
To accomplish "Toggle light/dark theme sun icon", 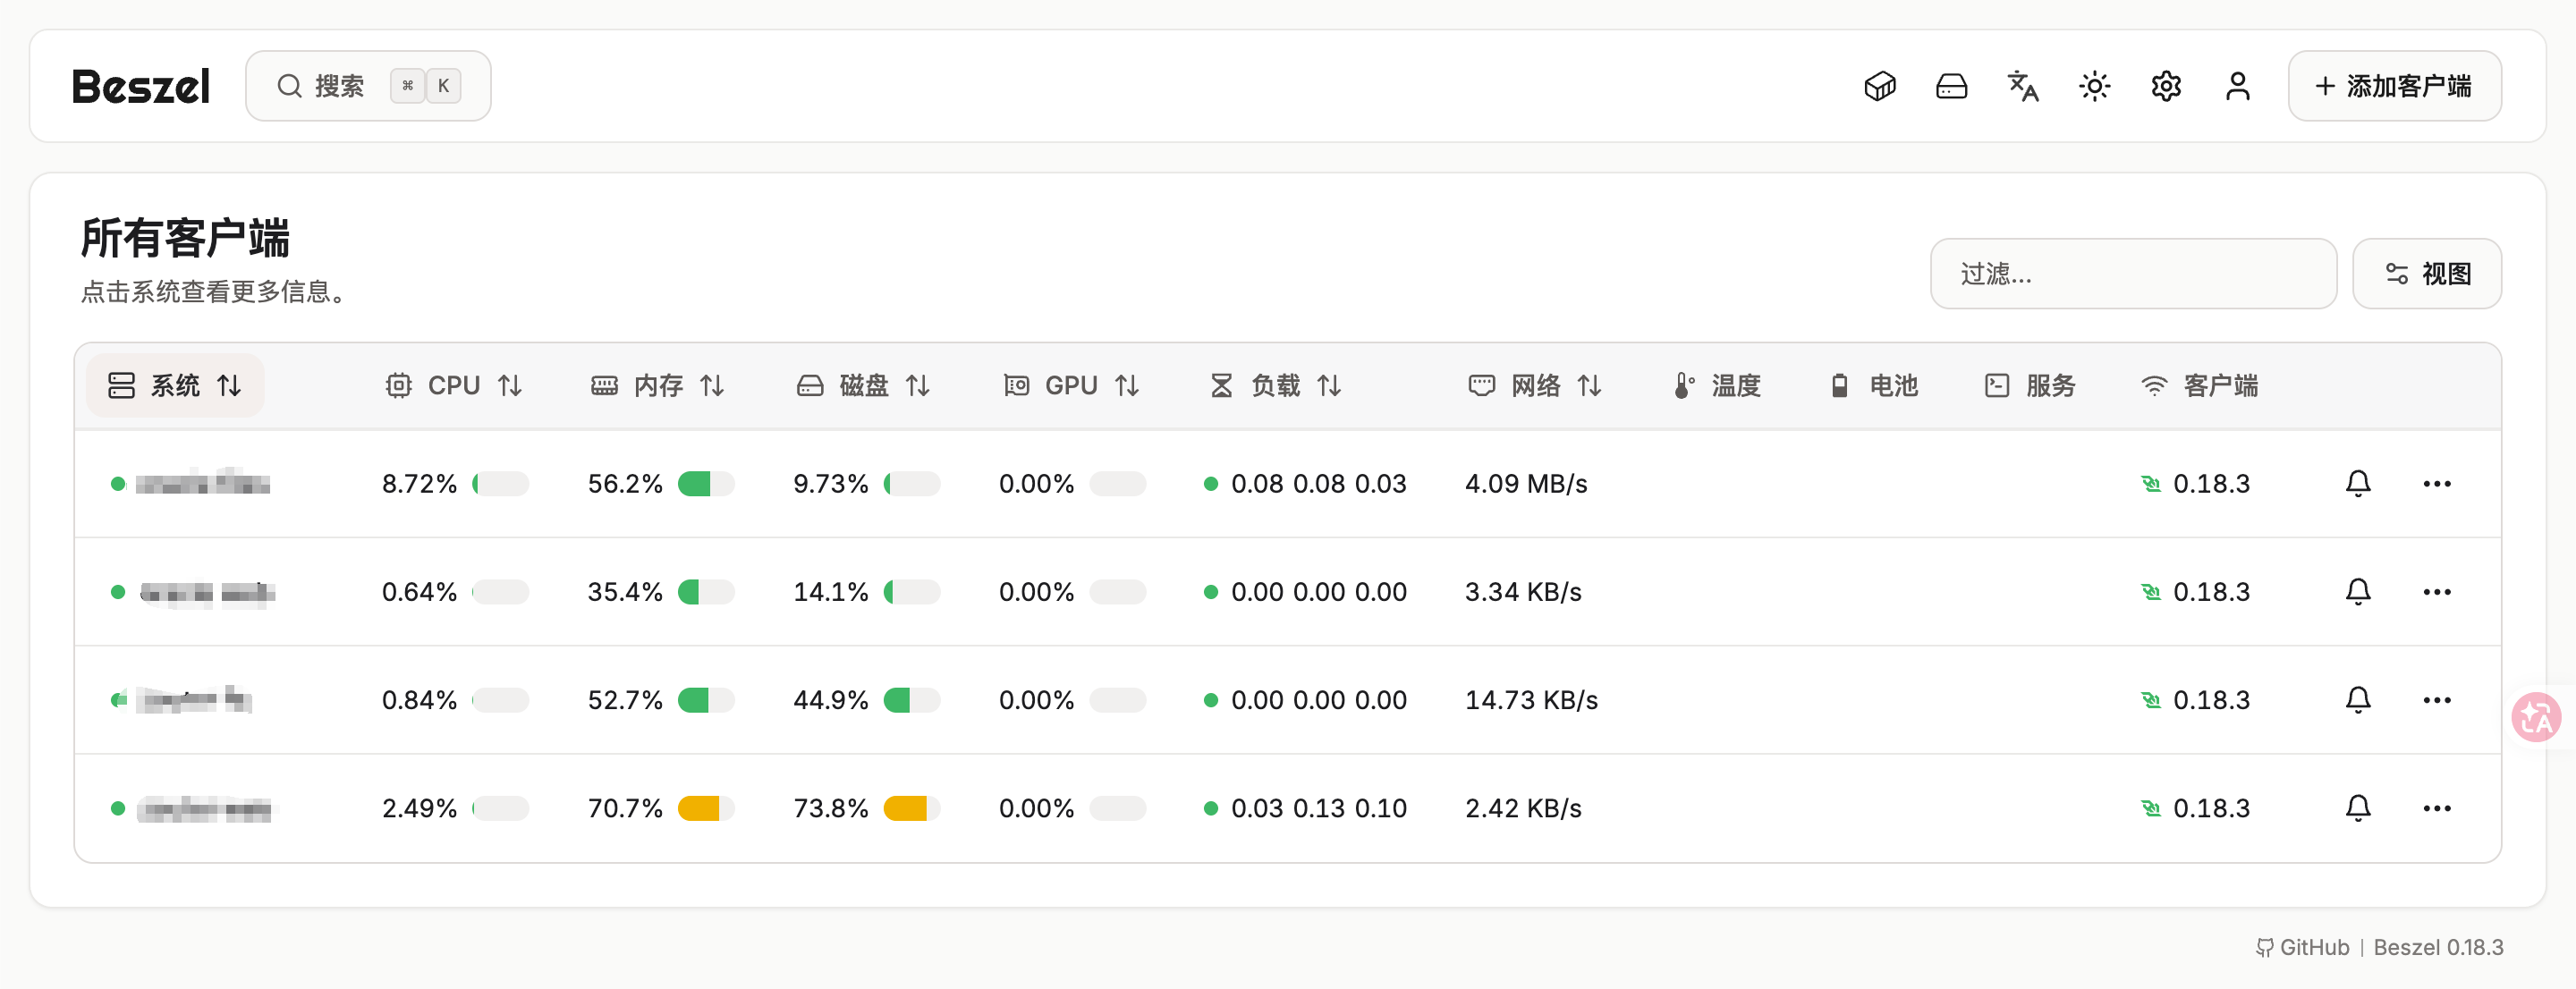I will pyautogui.click(x=2094, y=86).
